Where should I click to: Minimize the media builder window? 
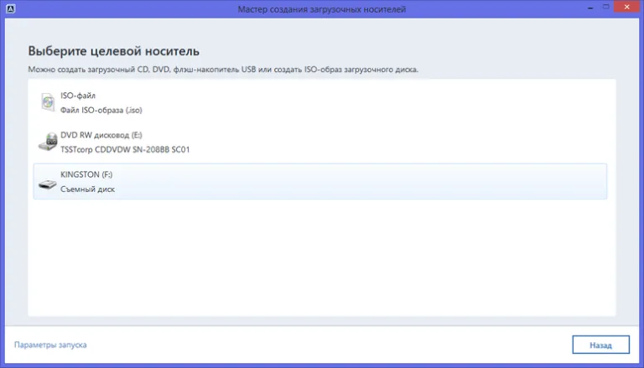click(590, 8)
